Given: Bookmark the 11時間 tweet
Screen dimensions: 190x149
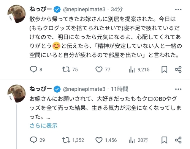Looking at the screenshot, I should point(165,140).
